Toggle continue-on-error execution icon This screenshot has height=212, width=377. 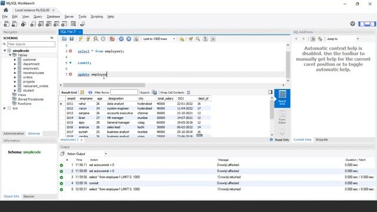(112, 39)
